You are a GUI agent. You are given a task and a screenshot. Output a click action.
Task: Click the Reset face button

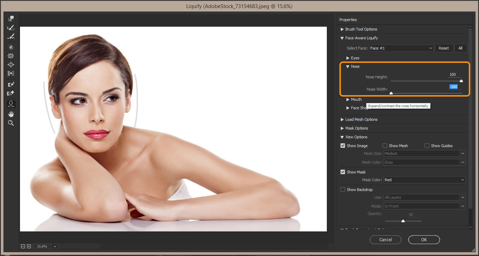click(x=444, y=48)
